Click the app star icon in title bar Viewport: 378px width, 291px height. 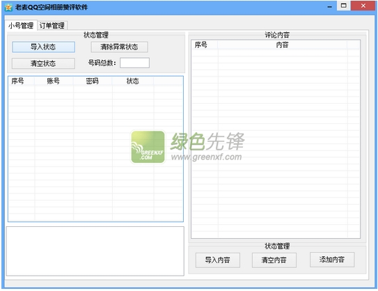tap(8, 7)
